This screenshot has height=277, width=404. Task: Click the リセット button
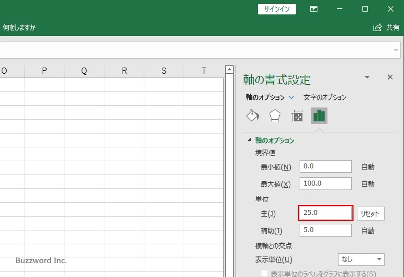[x=371, y=213]
